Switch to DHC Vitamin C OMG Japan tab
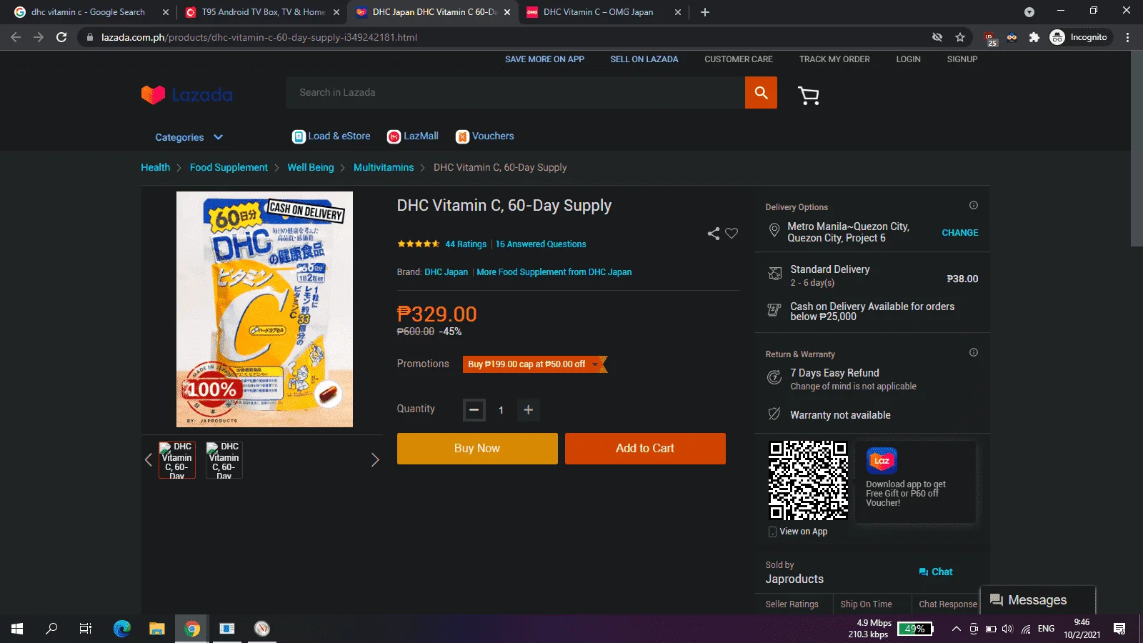Screen dimensions: 1143x643 click(604, 12)
